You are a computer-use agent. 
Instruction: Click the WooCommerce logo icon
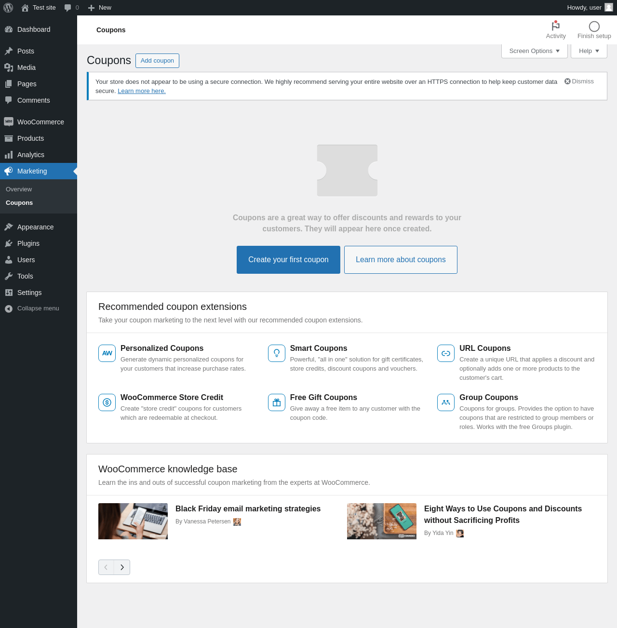9,122
